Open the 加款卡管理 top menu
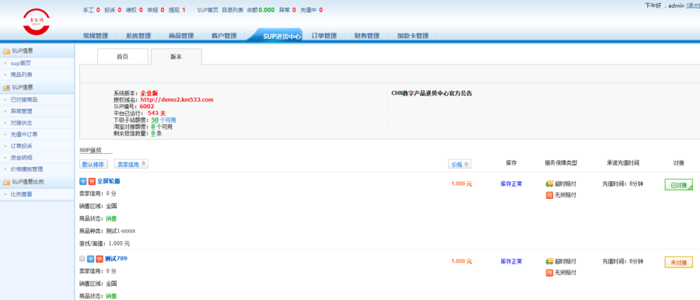Viewport: 700px width, 300px height. (412, 36)
